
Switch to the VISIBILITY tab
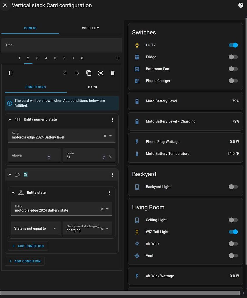tap(90, 28)
